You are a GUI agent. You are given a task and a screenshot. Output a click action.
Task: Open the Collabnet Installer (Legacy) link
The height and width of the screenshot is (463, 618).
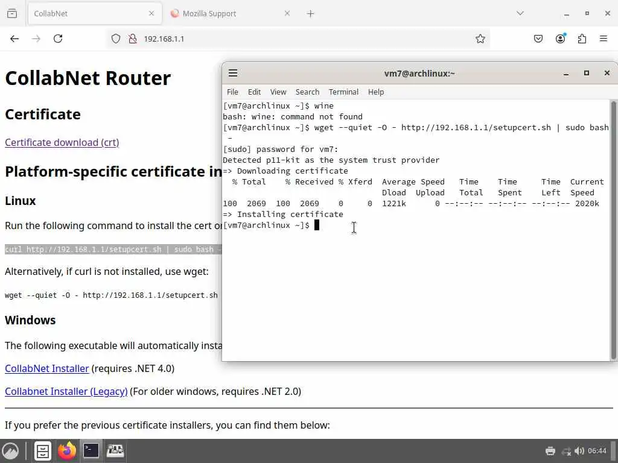[x=66, y=391]
